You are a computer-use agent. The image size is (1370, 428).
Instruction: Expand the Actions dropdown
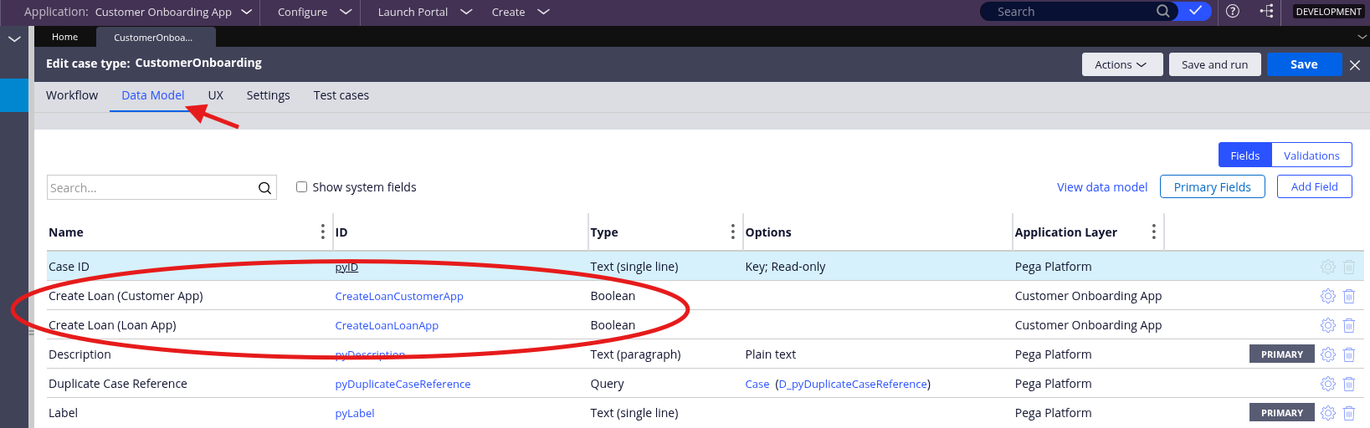coord(1121,64)
